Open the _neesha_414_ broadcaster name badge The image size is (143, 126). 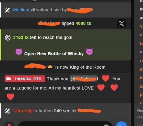pos(25,79)
